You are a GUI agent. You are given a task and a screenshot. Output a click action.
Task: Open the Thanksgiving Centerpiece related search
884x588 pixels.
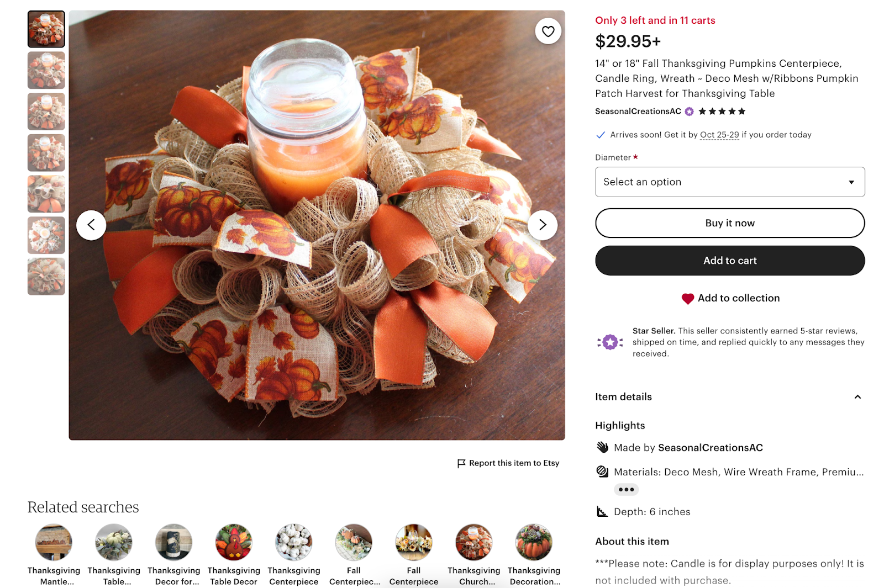coord(293,542)
